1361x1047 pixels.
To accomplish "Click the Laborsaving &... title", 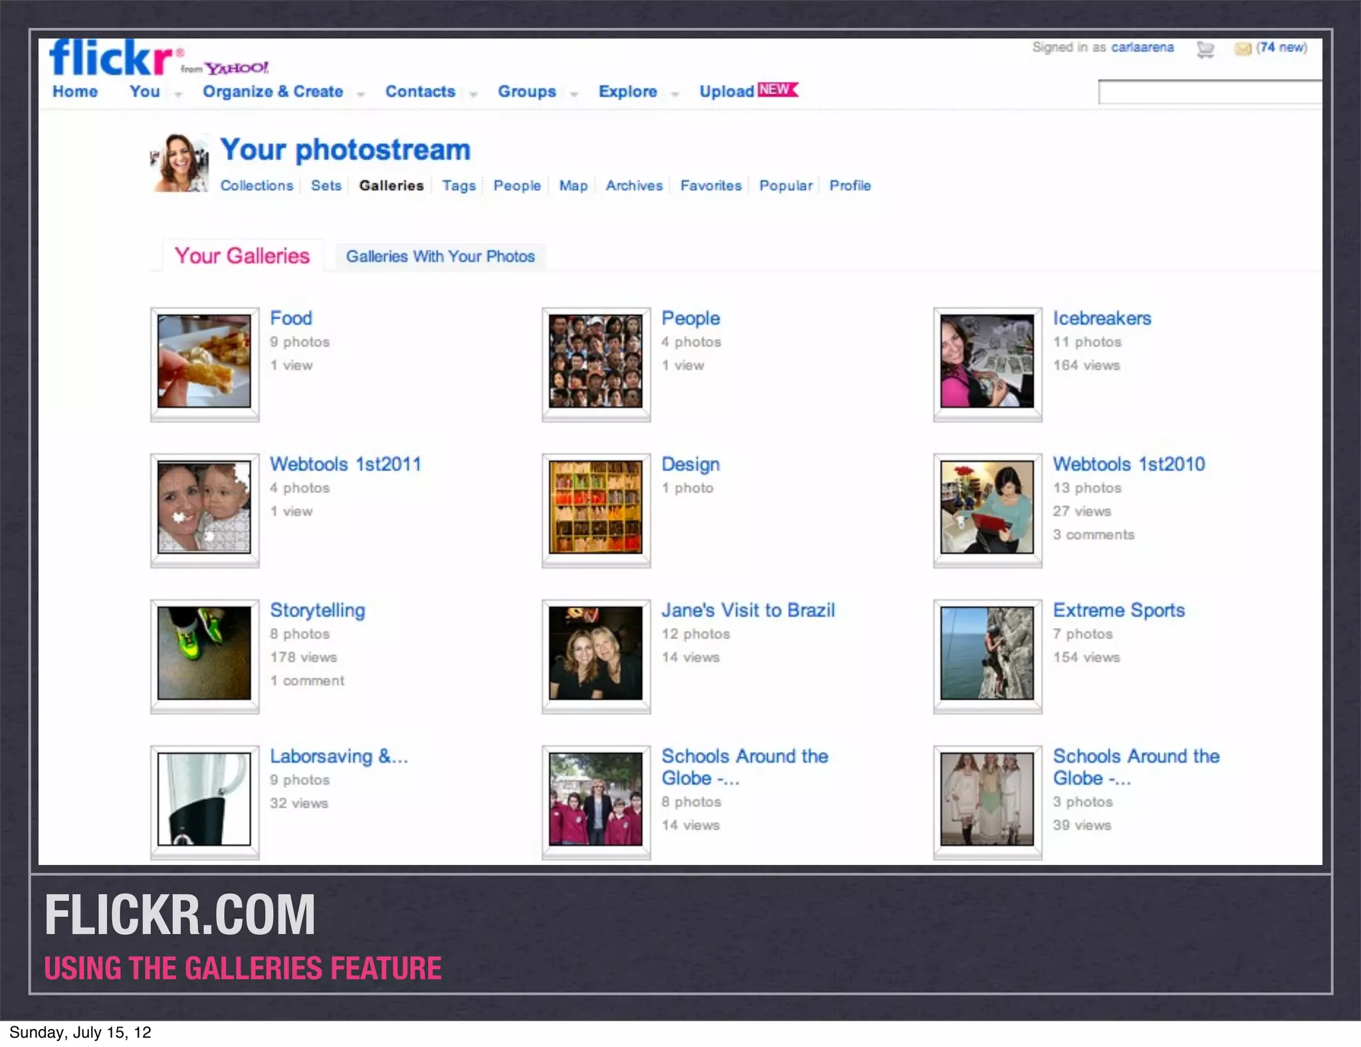I will (x=339, y=756).
